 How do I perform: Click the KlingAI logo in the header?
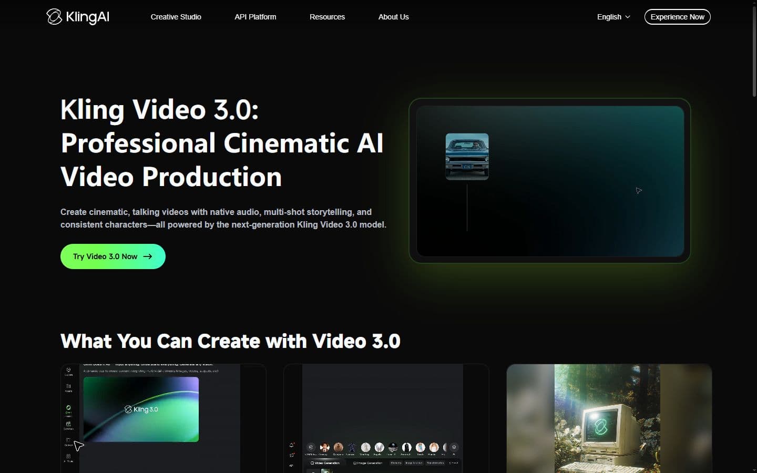click(x=78, y=17)
